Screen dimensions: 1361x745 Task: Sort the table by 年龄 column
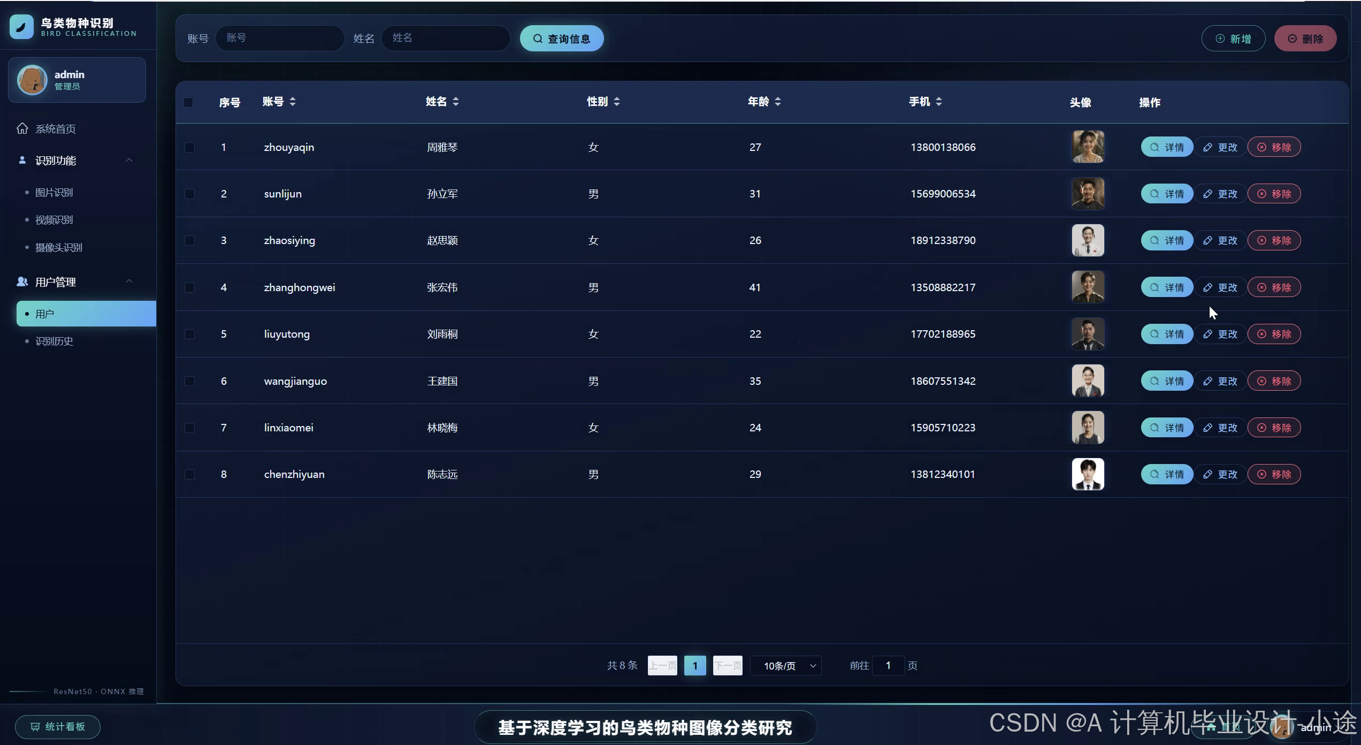(778, 102)
